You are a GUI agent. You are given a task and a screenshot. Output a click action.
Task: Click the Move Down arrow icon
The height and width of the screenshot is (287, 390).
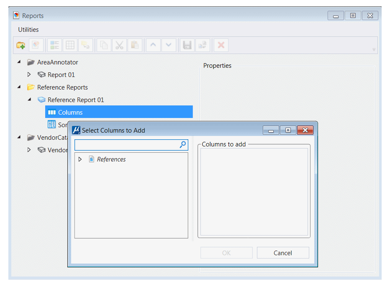(169, 45)
